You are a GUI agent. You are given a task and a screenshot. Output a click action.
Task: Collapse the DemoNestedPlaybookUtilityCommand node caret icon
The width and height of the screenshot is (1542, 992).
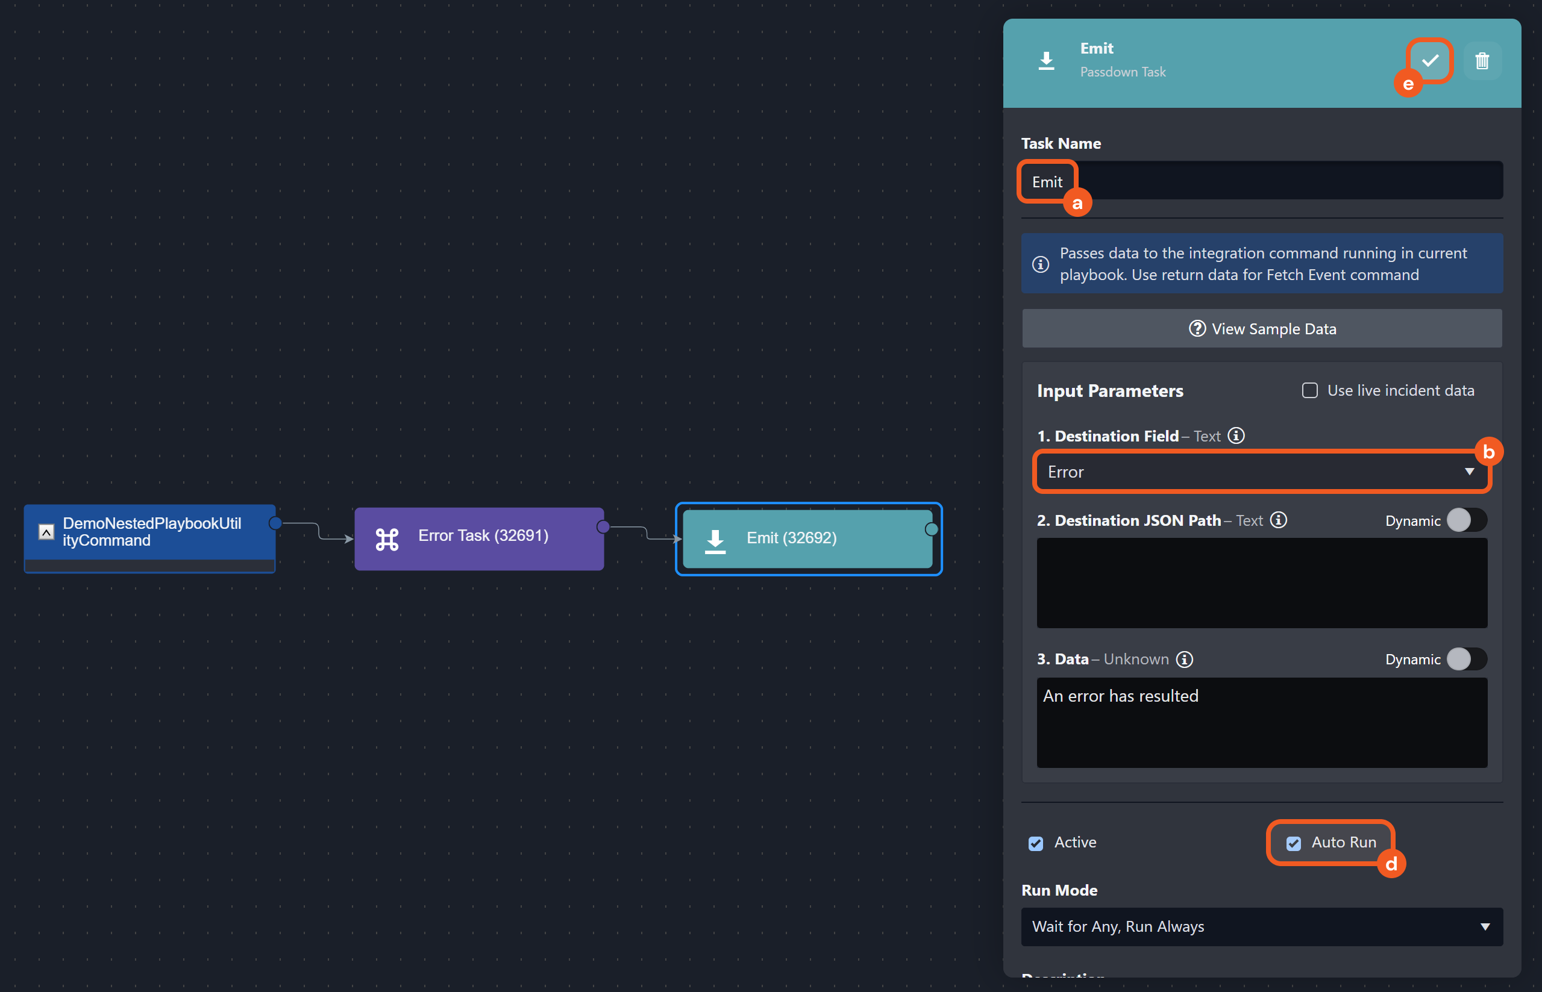tap(46, 532)
